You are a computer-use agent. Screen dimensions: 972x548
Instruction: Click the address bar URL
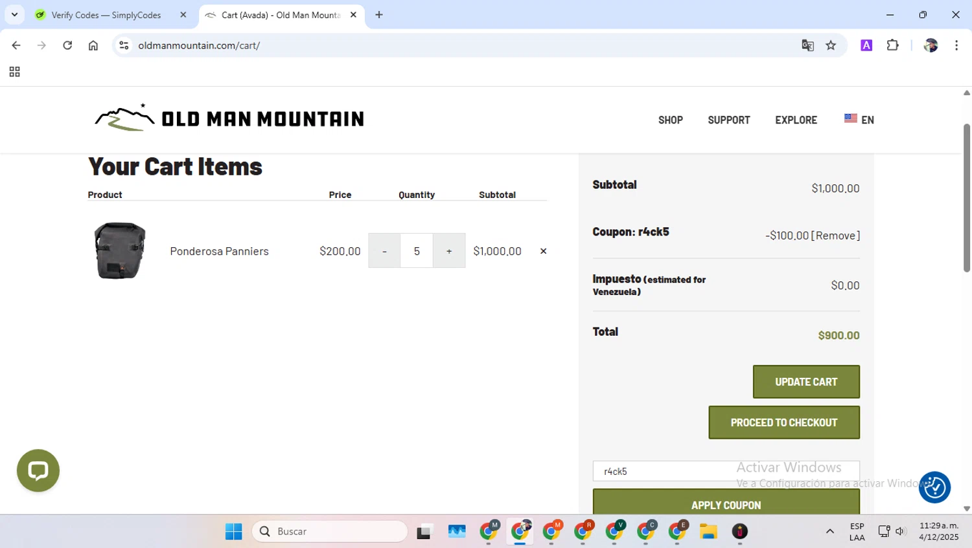tap(199, 45)
